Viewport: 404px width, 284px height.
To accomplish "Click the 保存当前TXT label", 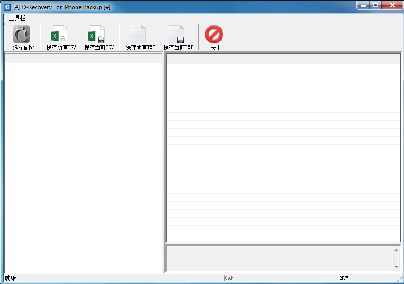I will pyautogui.click(x=178, y=47).
